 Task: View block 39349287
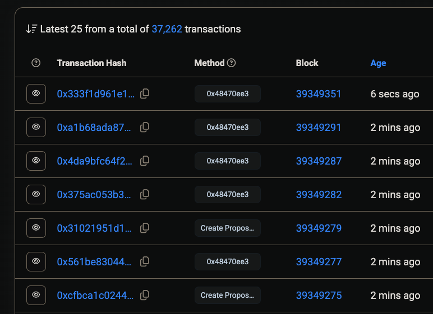pyautogui.click(x=319, y=161)
